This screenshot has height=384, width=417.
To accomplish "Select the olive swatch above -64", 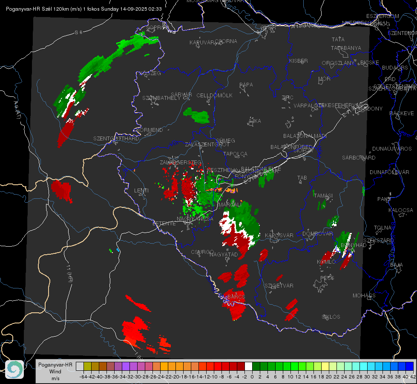I will click(87, 366).
